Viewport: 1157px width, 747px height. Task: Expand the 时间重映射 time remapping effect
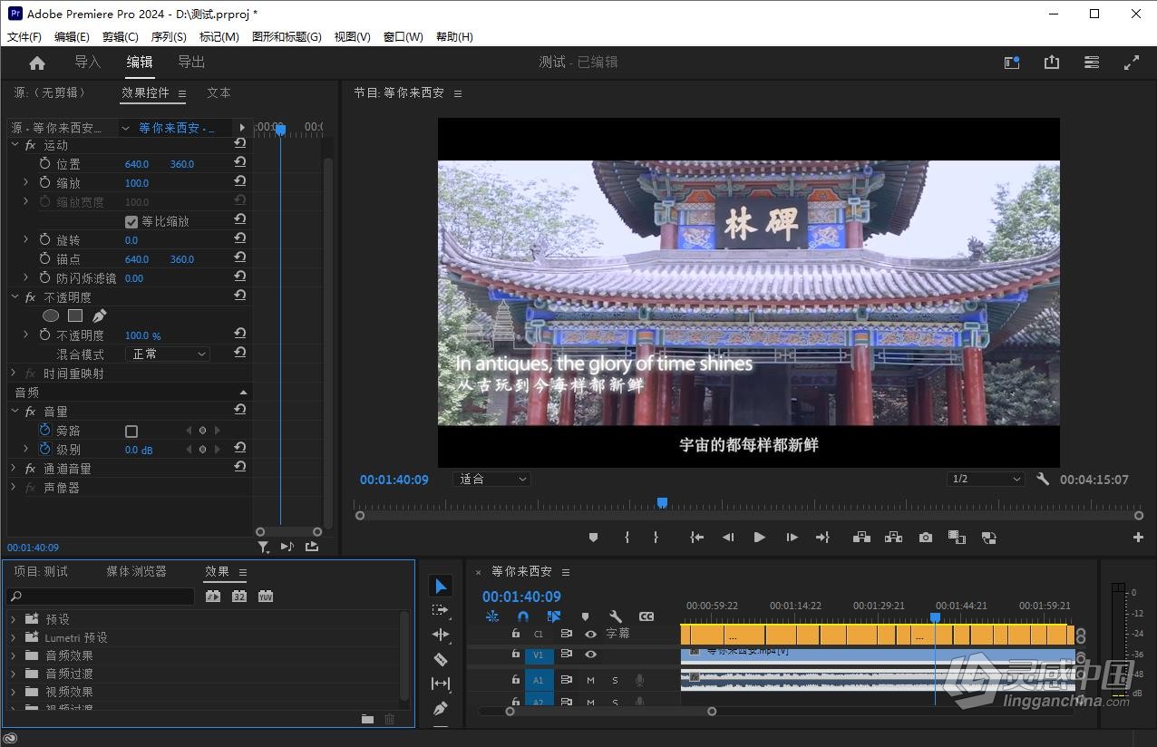[x=14, y=373]
